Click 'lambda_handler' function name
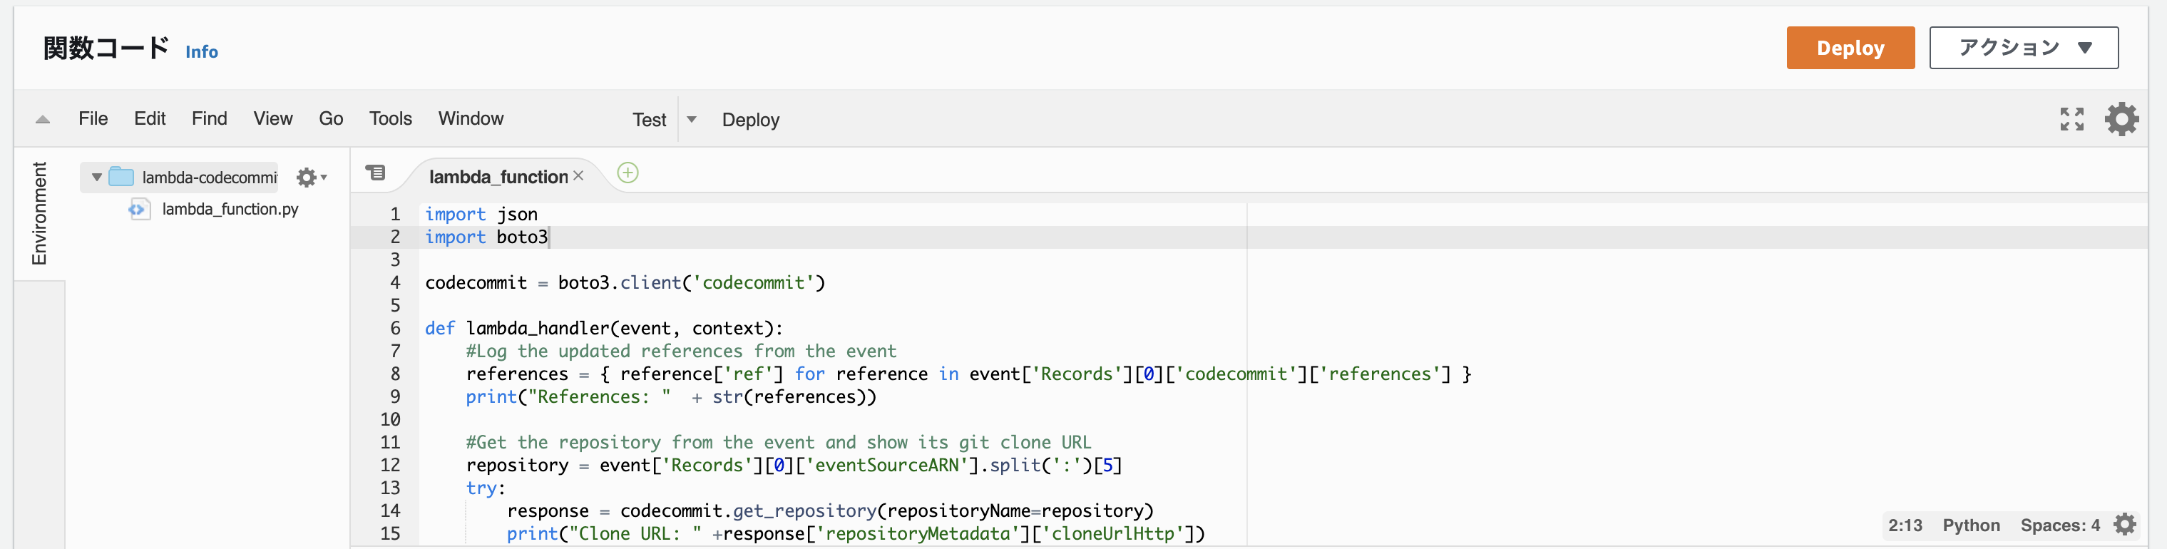2167x549 pixels. tap(538, 329)
